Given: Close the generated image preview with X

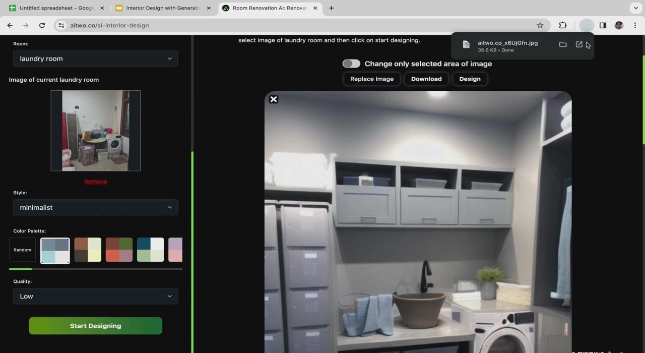Looking at the screenshot, I should [274, 99].
